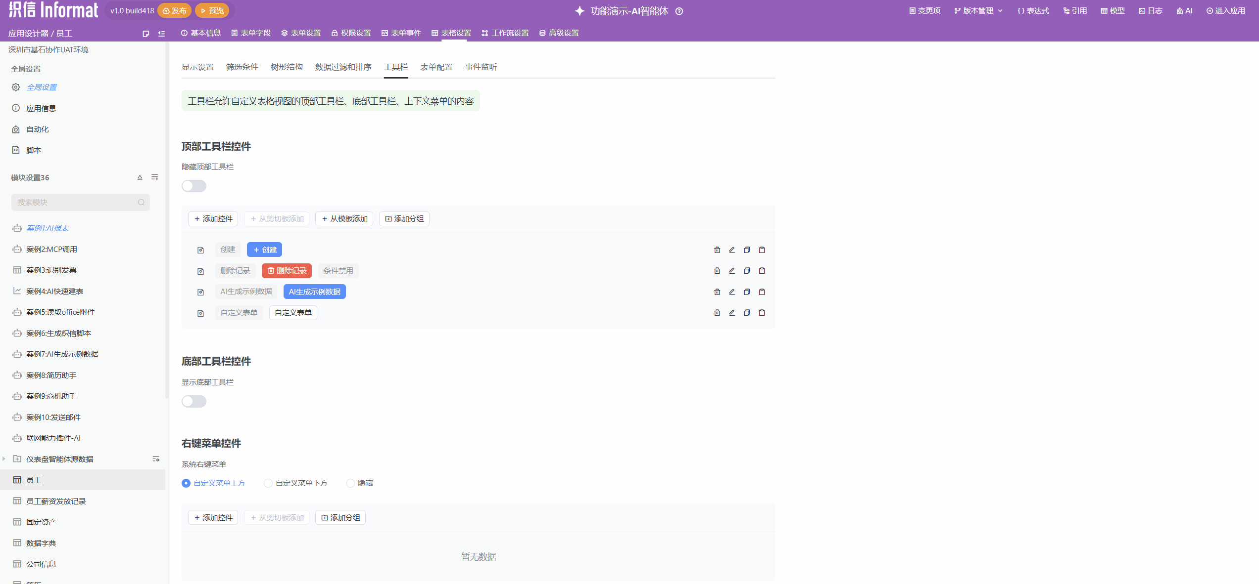
Task: Expand the 仪表盘智能体源数据 folder
Action: [4, 459]
